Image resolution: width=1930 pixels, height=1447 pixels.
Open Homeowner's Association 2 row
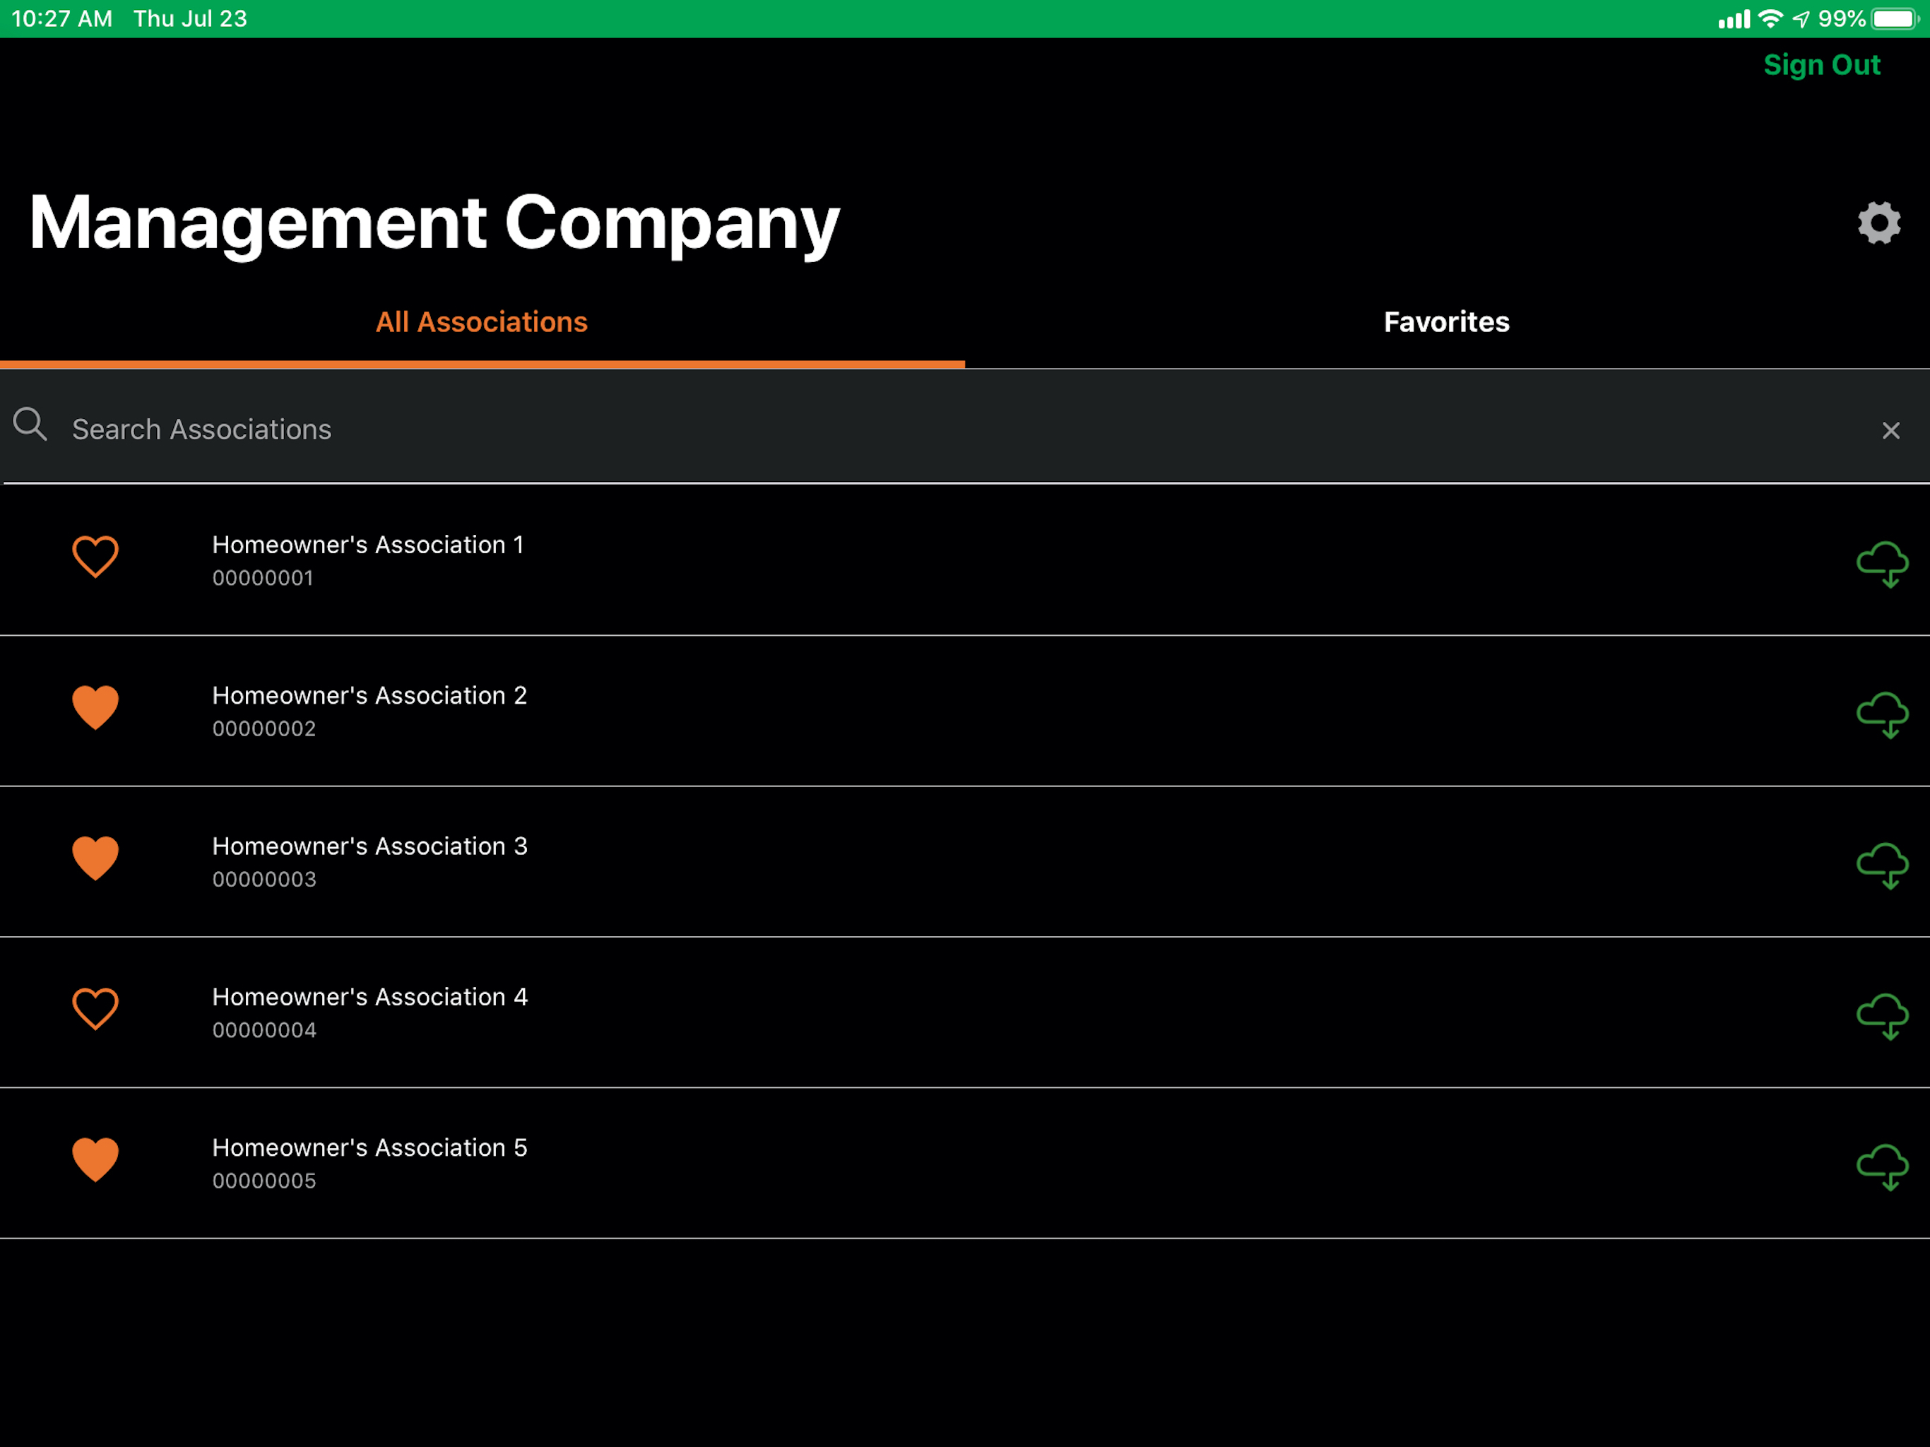point(965,711)
